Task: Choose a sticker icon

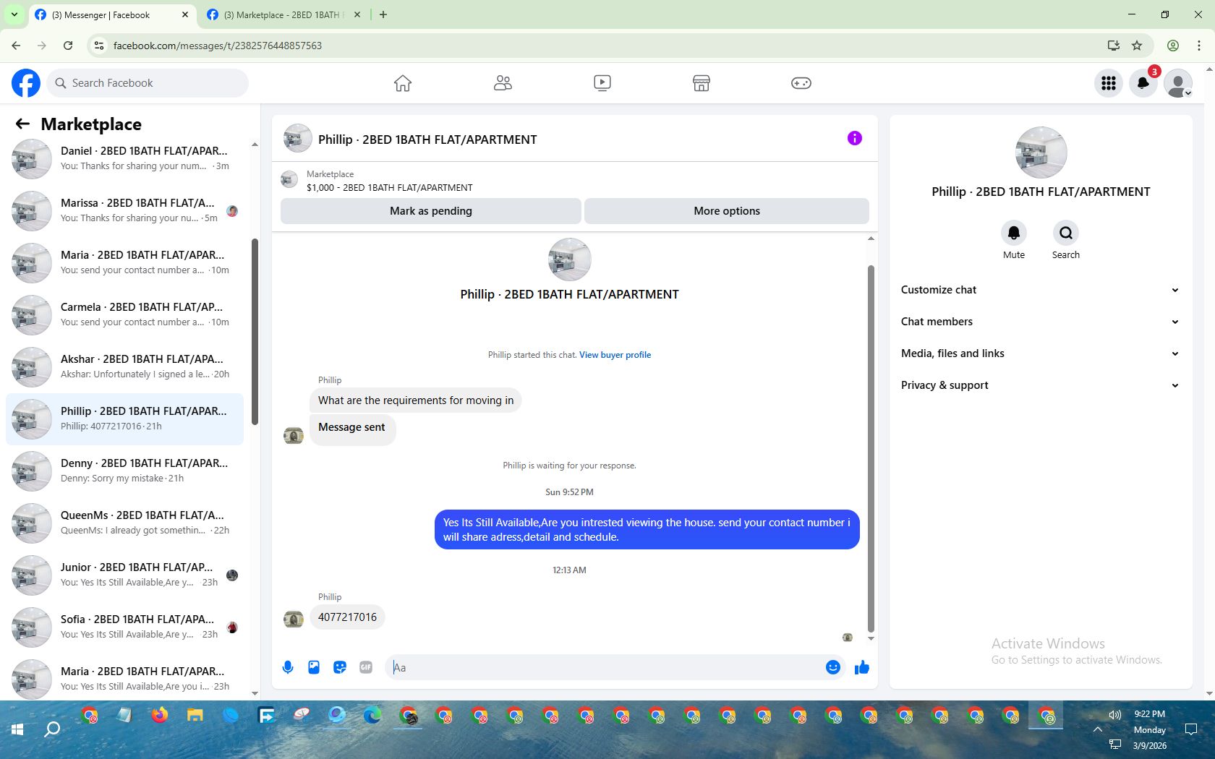Action: [340, 667]
